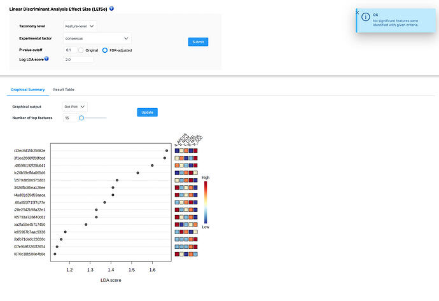This screenshot has height=301, width=439.
Task: Click the top features slider handle
Action: (x=81, y=118)
